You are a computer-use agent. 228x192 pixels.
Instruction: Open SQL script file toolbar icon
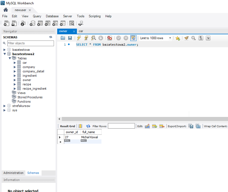coord(14,23)
